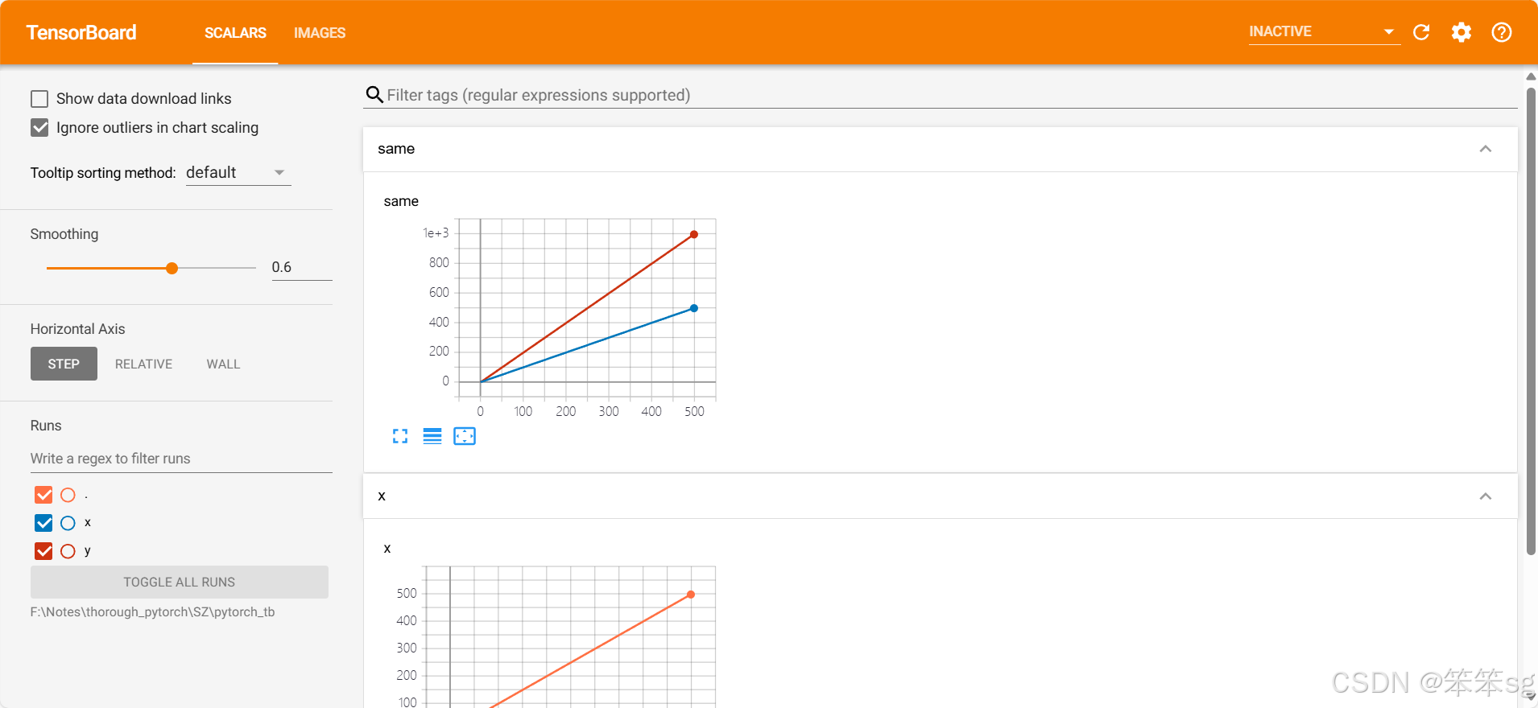This screenshot has width=1538, height=708.
Task: Click the log directory path 'F:\Notes\thorough_pytorch\SZ\pytorch_tb'
Action: click(x=153, y=612)
